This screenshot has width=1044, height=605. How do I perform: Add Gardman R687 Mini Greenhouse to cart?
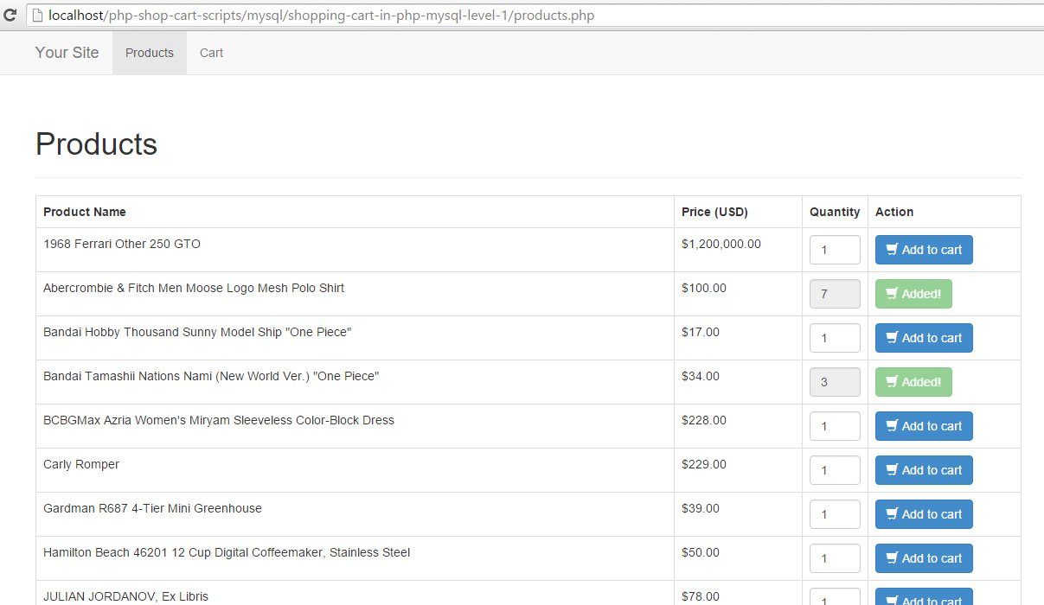click(924, 514)
